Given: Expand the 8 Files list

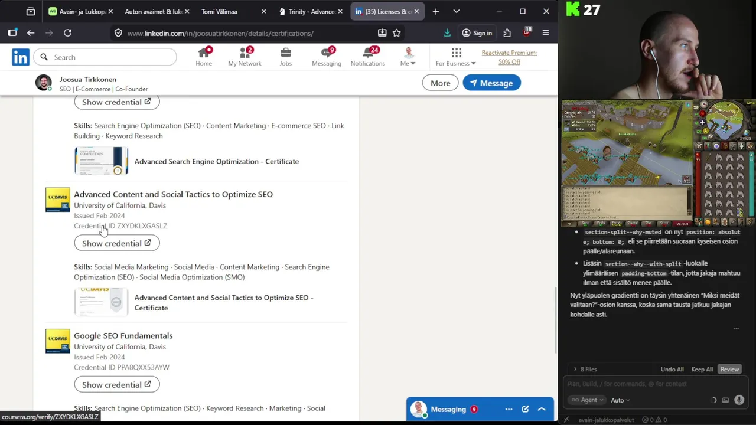Looking at the screenshot, I should pos(585,370).
